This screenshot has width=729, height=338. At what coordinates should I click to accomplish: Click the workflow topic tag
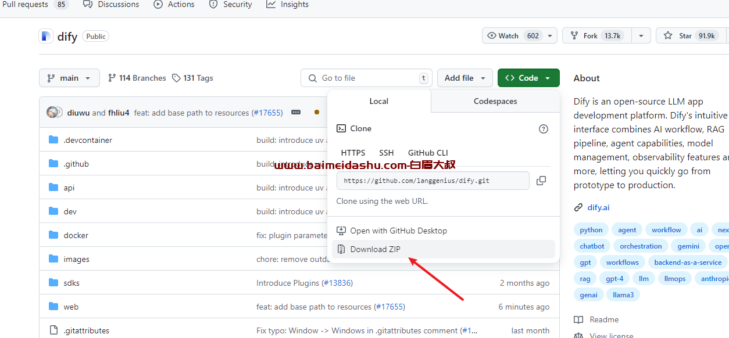pyautogui.click(x=666, y=230)
